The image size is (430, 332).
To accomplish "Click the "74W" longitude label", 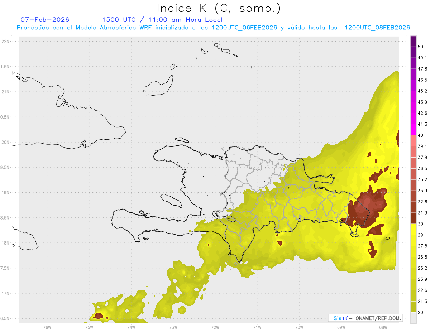I will pyautogui.click(x=131, y=327).
